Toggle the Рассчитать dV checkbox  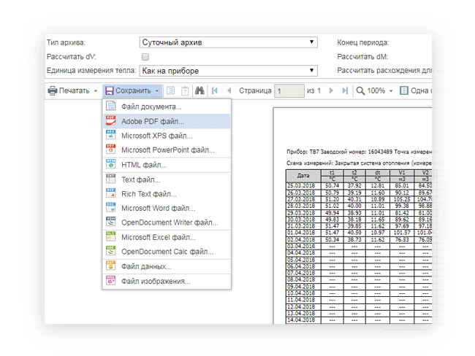coord(145,57)
